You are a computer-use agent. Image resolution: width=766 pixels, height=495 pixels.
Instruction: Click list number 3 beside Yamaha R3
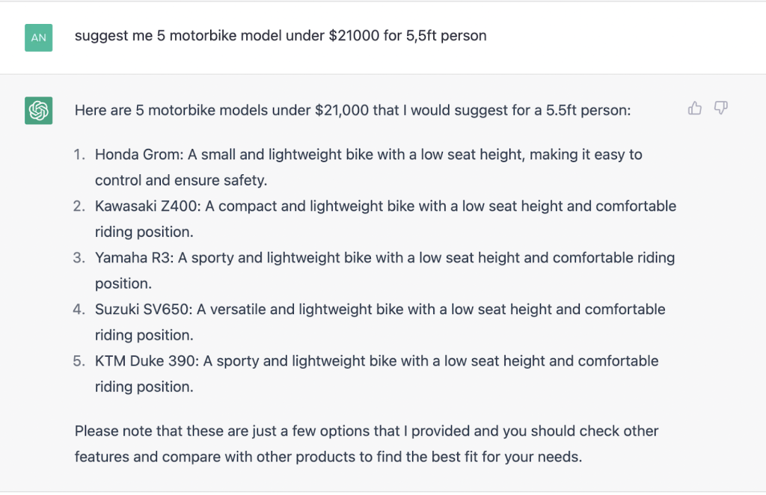(x=79, y=258)
